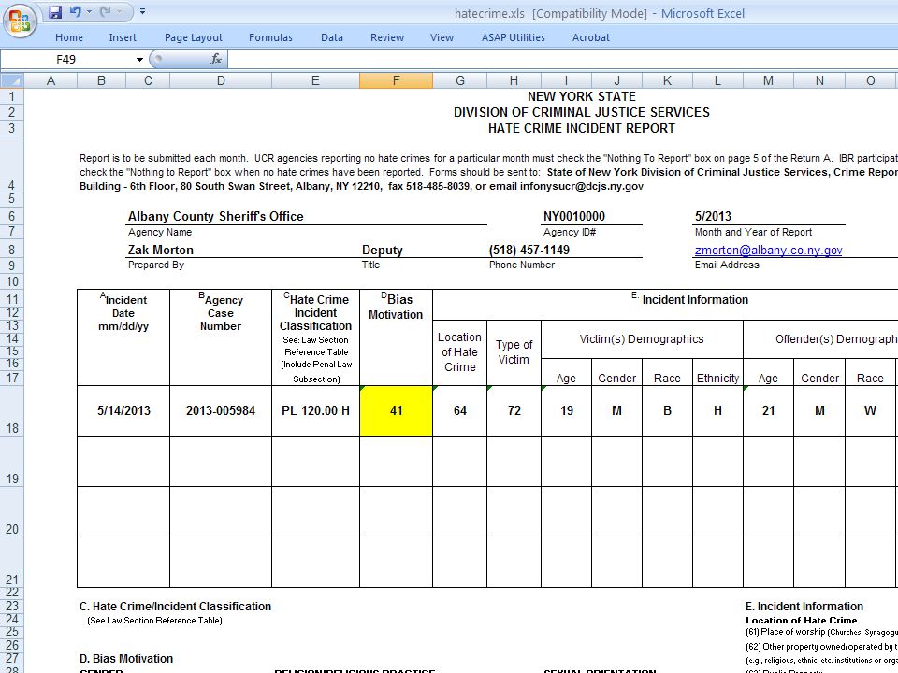
Task: Select victim age cell 19
Action: click(567, 410)
